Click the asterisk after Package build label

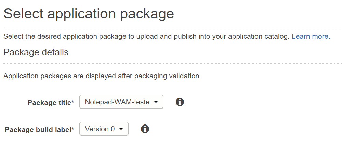(73, 129)
